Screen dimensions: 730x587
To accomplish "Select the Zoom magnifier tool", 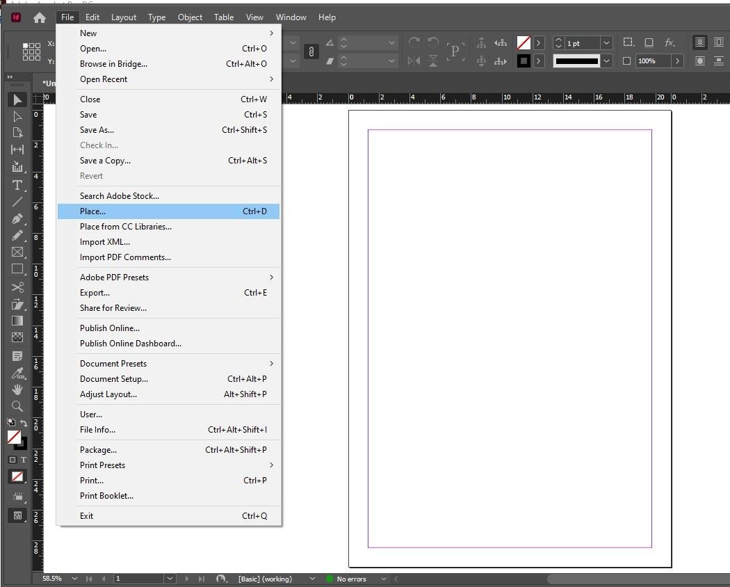I will coord(17,406).
